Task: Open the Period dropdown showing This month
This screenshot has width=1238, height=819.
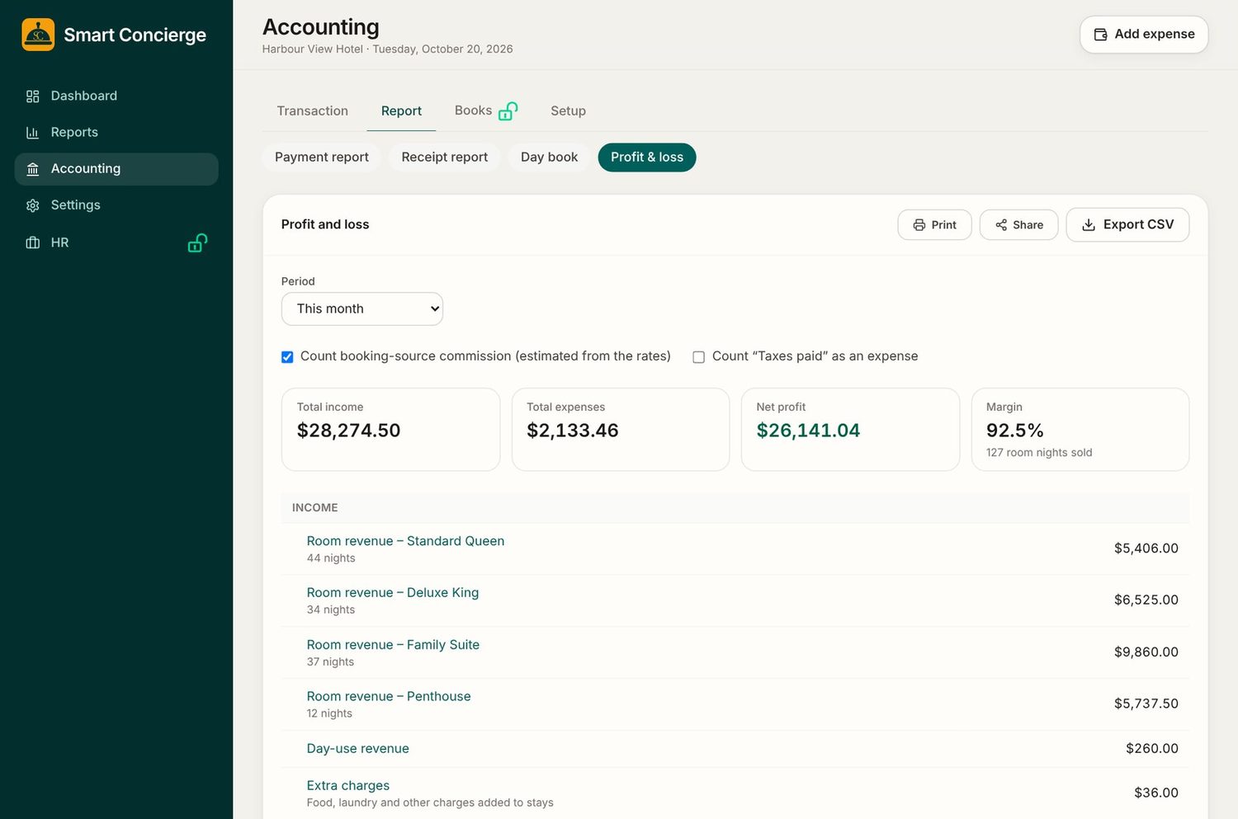Action: click(x=362, y=308)
